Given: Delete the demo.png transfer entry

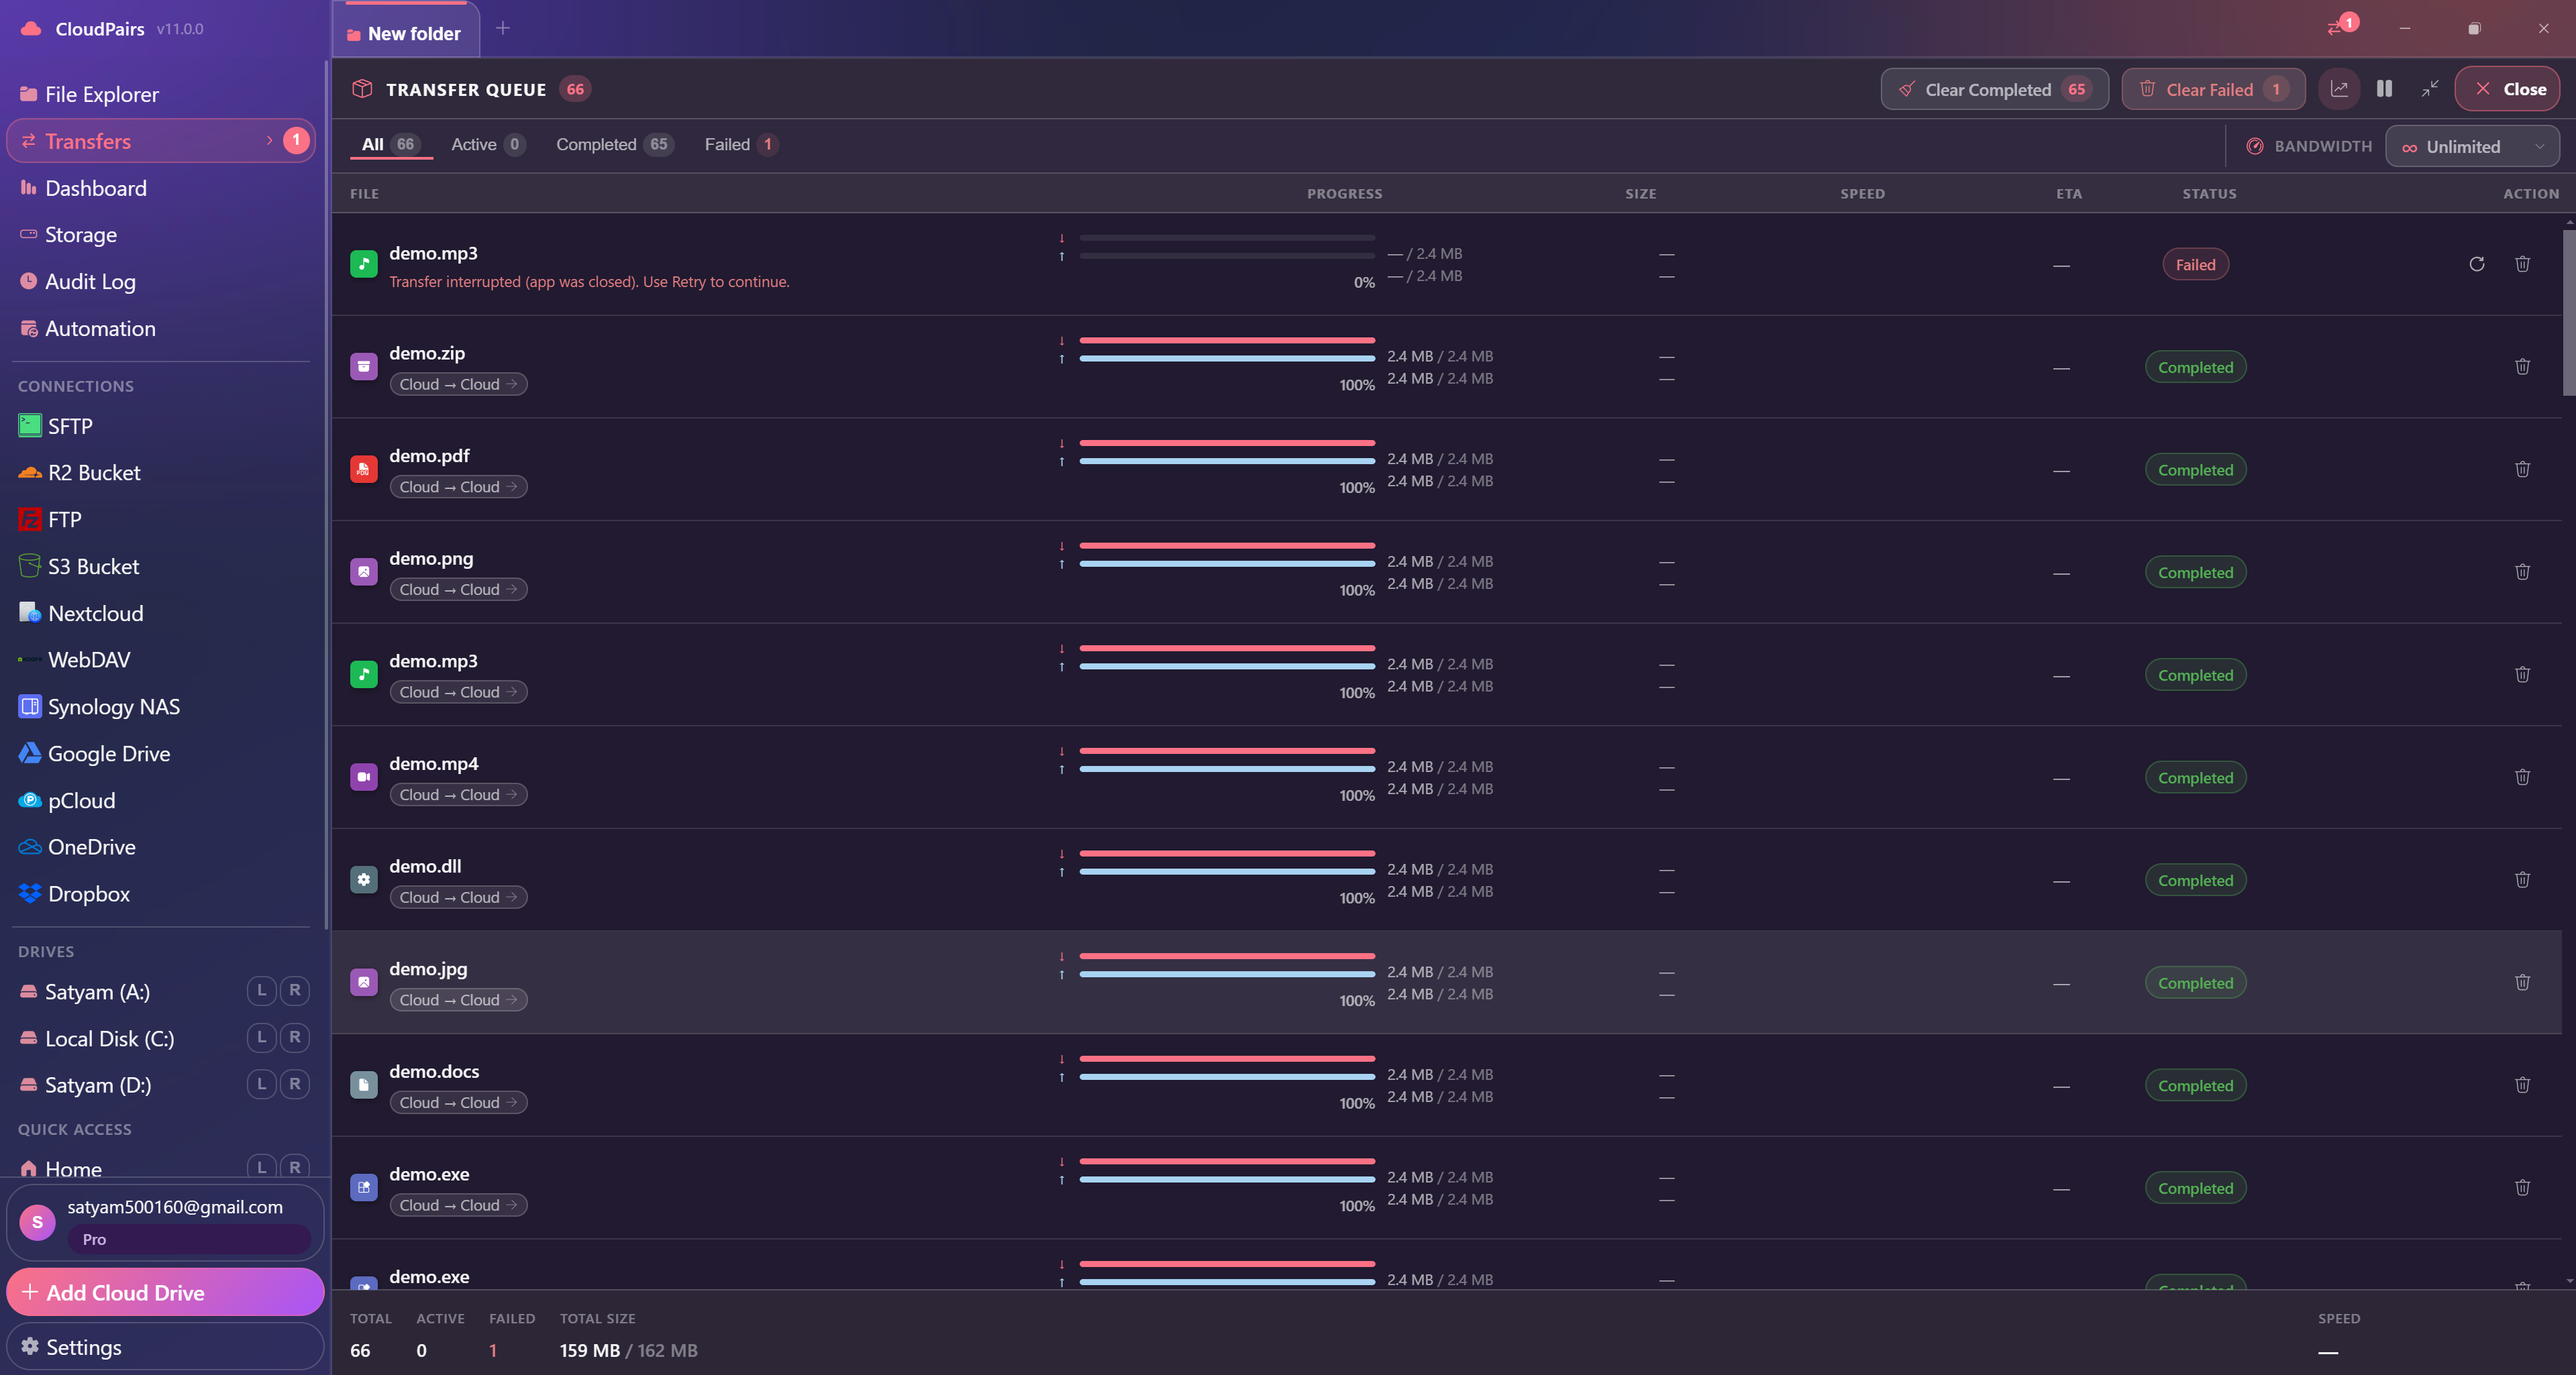Looking at the screenshot, I should click(x=2522, y=571).
